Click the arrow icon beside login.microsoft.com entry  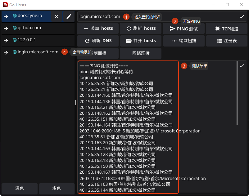[6, 52]
